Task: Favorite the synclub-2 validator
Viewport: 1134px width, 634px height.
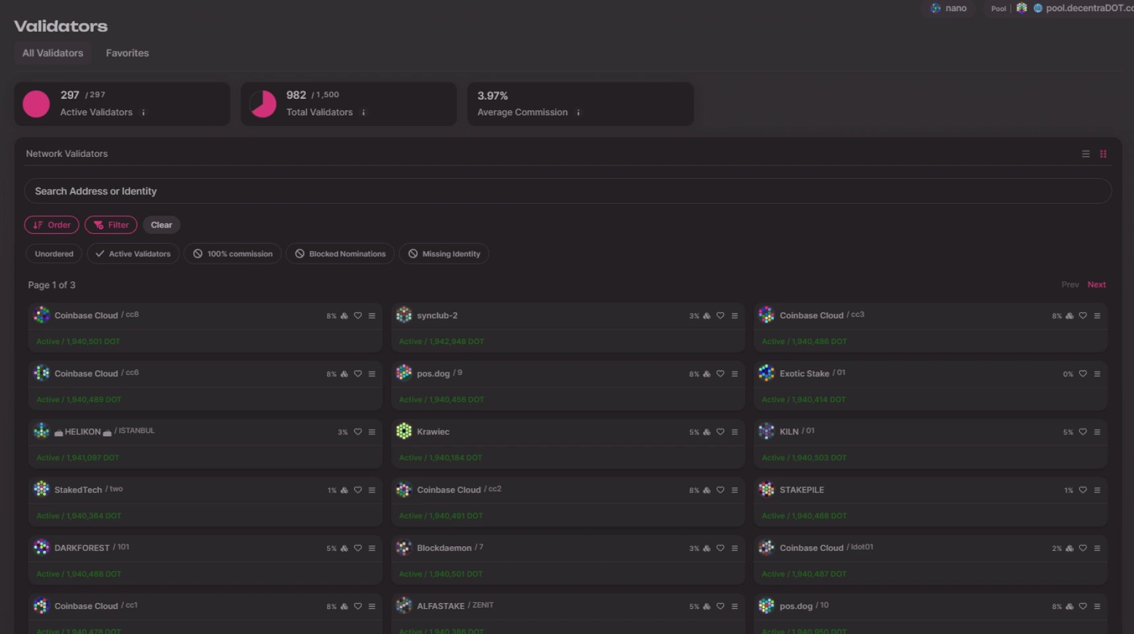Action: click(721, 316)
